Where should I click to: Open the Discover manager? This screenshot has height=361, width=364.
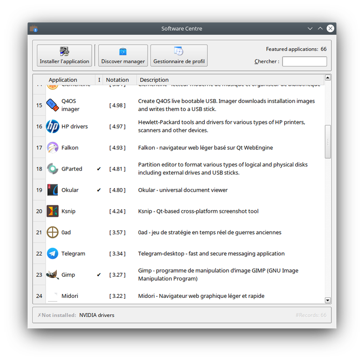point(123,56)
